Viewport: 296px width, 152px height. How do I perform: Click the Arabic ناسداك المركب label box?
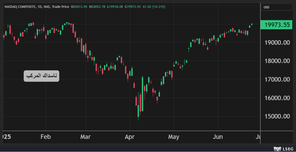point(41,76)
